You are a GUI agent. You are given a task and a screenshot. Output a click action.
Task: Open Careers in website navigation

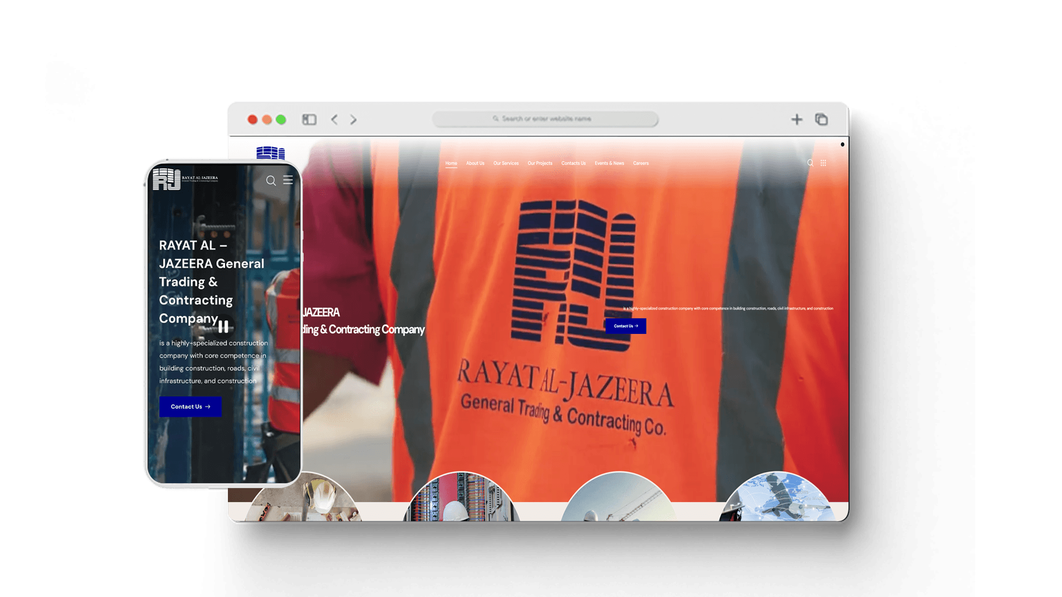click(641, 163)
